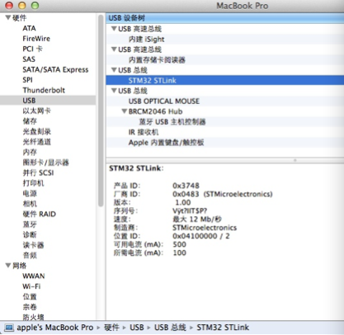Select ATA in the hardware sidebar
The width and height of the screenshot is (344, 335).
tap(29, 28)
